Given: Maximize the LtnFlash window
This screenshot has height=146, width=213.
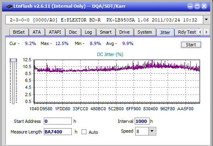Looking at the screenshot, I should point(197,6).
